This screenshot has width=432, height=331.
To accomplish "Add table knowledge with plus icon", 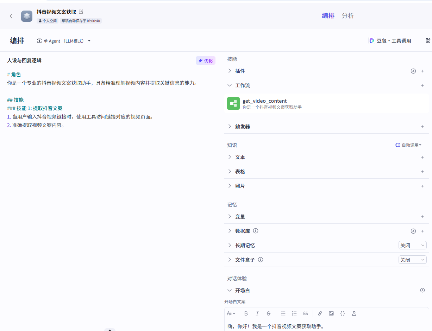I will 422,172.
